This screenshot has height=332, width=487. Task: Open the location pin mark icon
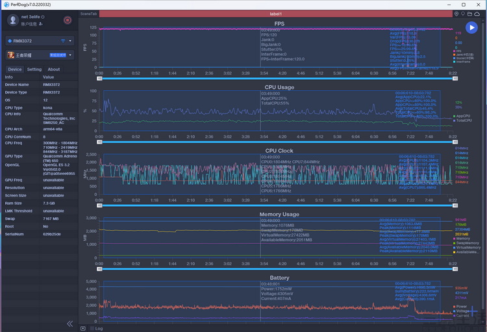(x=456, y=14)
